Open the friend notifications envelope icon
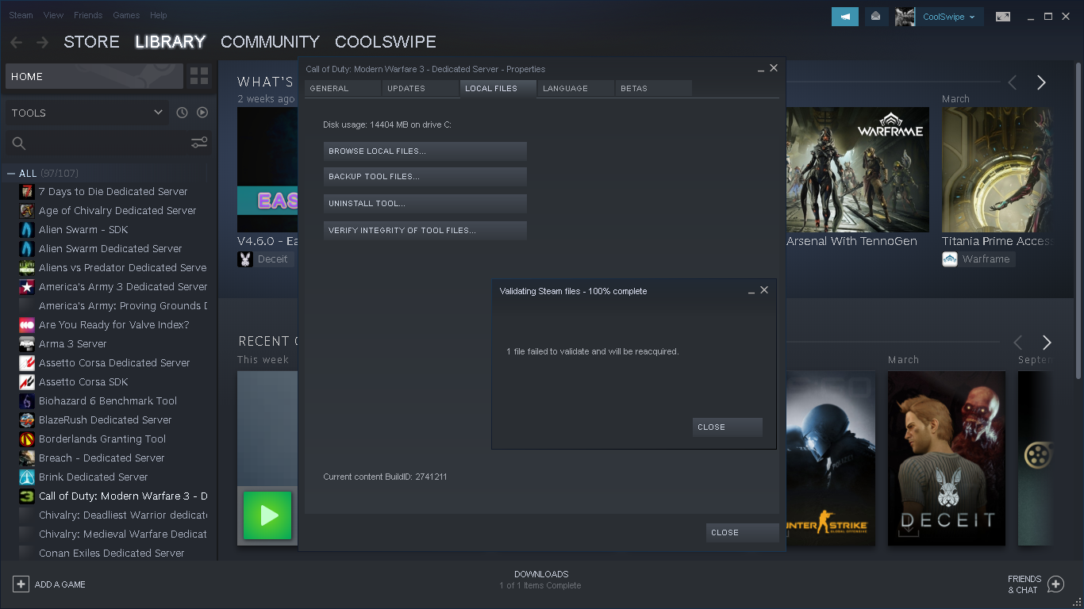Screen dimensions: 1084x609 [x=876, y=17]
